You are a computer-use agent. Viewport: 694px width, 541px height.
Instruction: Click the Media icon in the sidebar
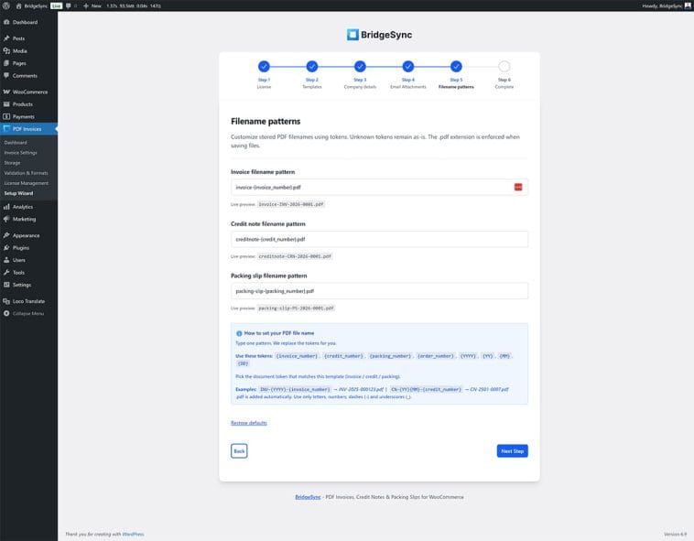[6, 51]
